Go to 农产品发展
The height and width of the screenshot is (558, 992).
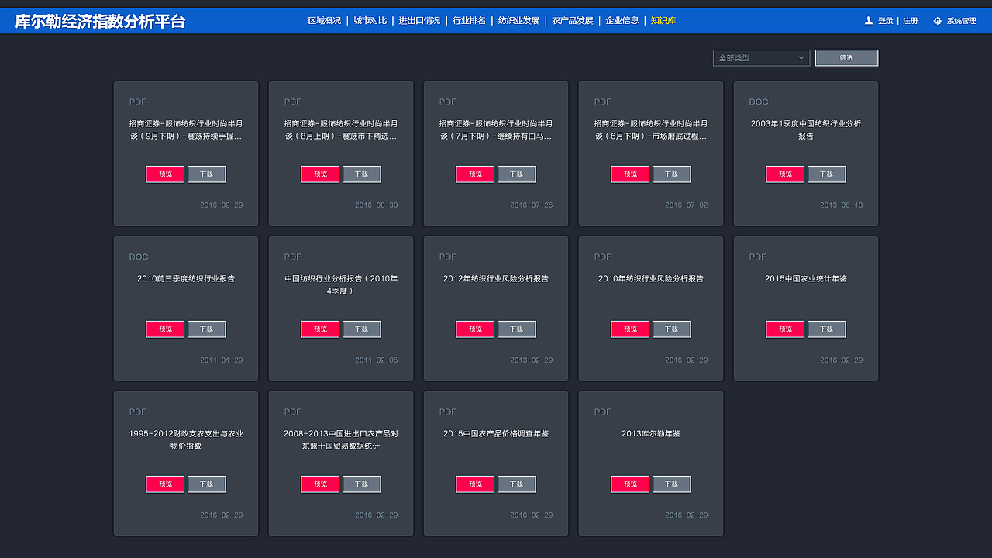(573, 21)
